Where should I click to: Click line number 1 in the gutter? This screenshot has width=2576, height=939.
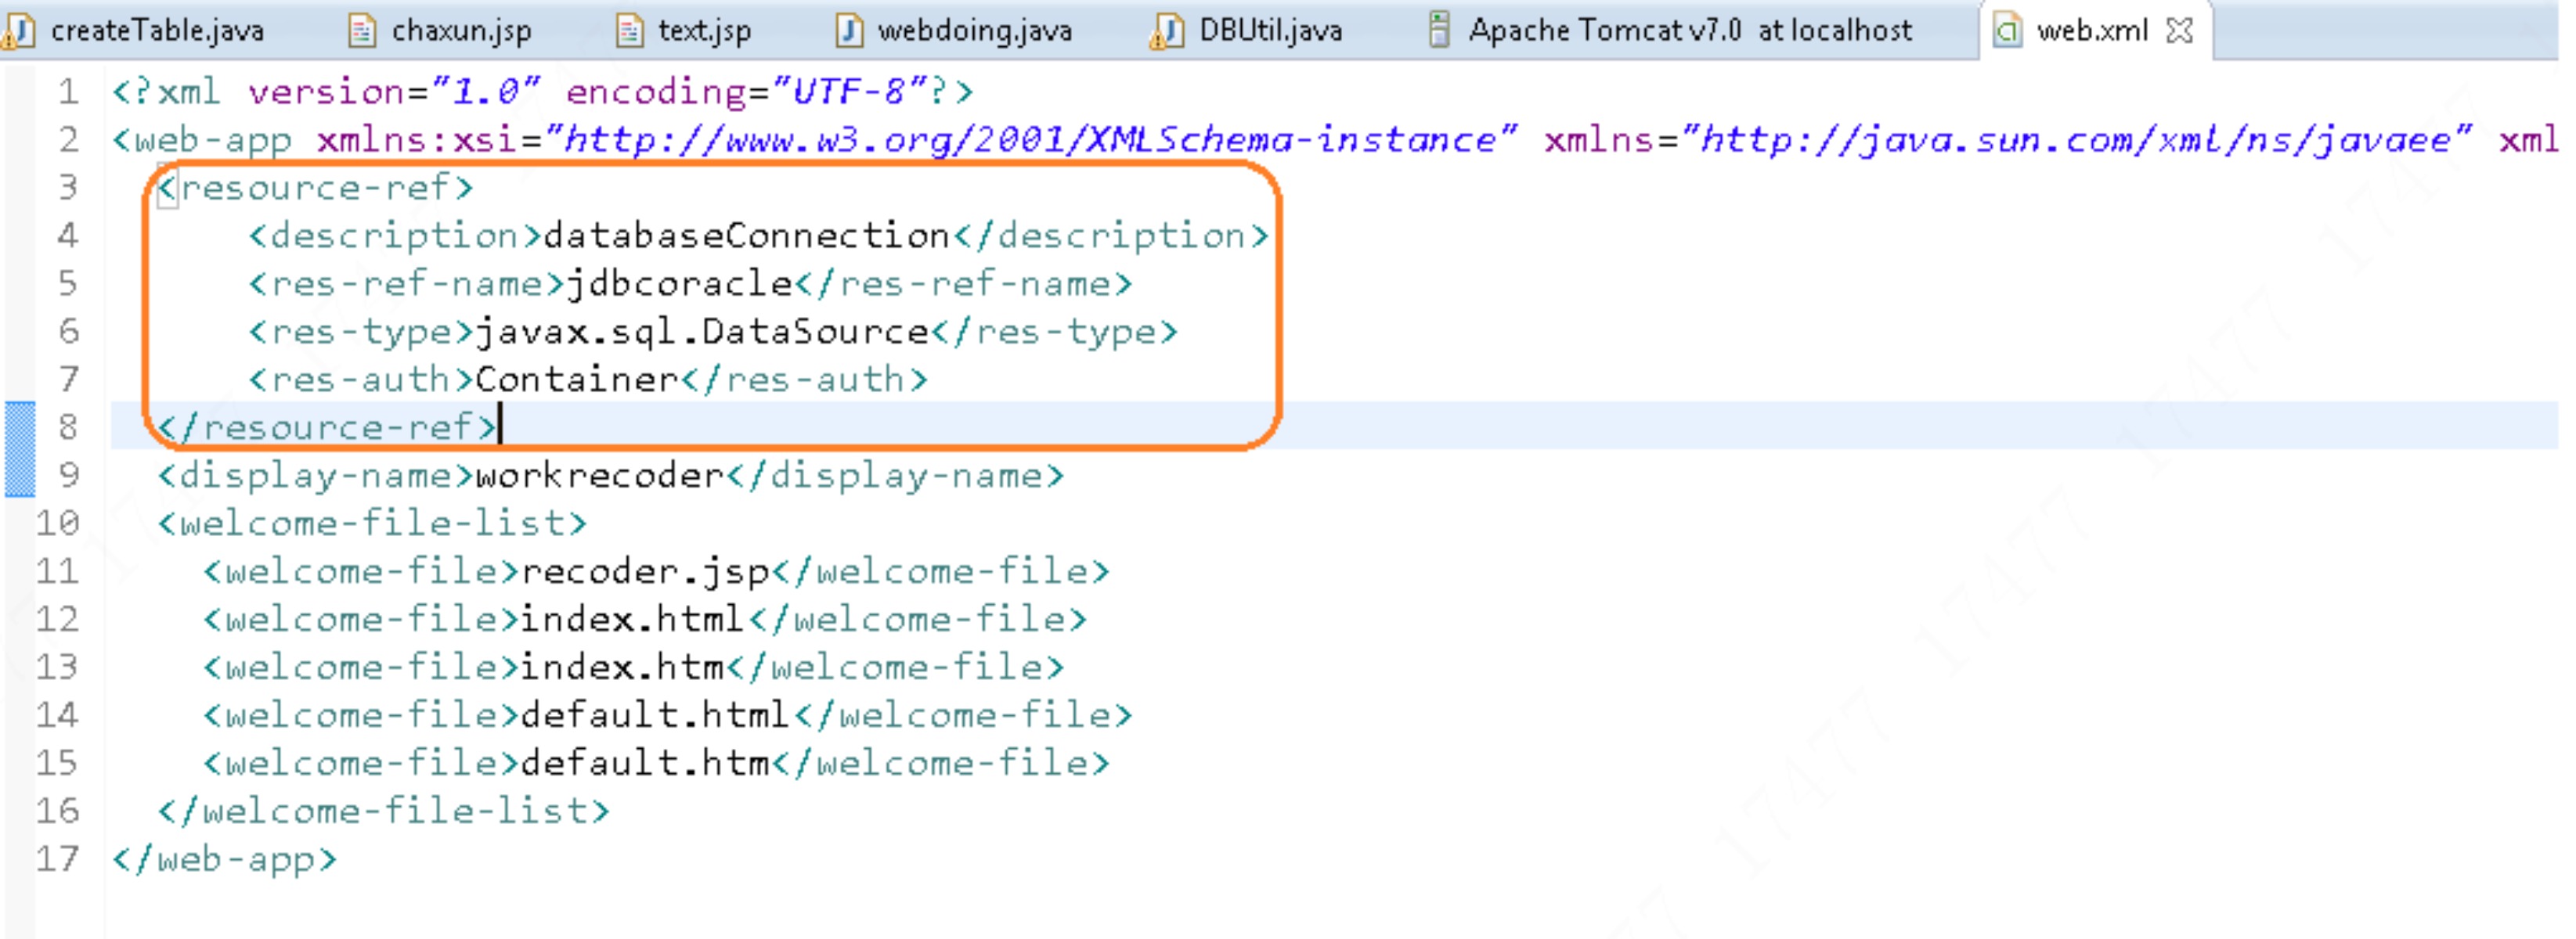pos(68,92)
